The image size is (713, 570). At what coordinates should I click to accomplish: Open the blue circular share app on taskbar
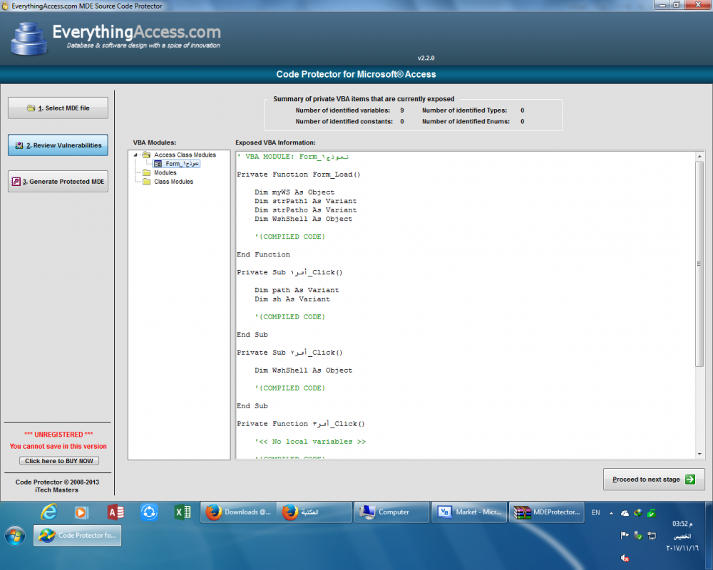149,512
